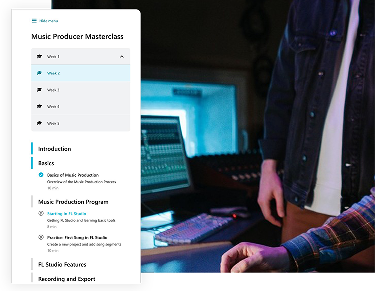This screenshot has height=291, width=375.
Task: Click the Week 3 graduation cap icon
Action: [39, 90]
